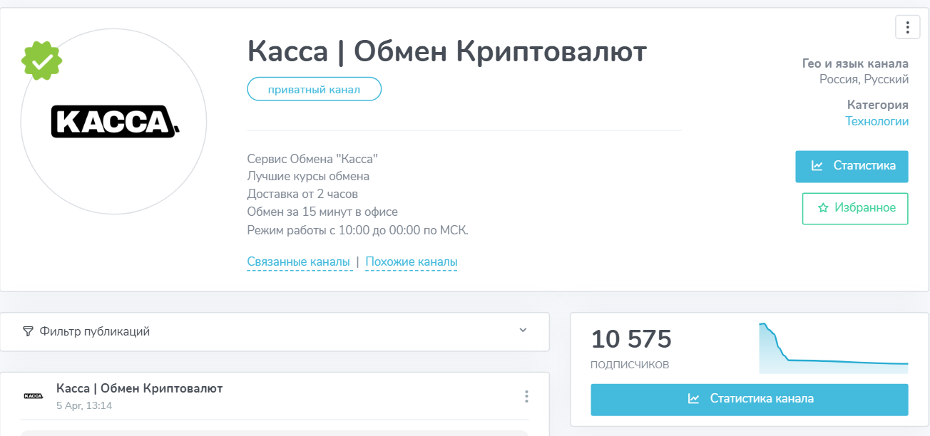Open the Связанные каналы link
Image resolution: width=930 pixels, height=436 pixels.
tap(300, 261)
